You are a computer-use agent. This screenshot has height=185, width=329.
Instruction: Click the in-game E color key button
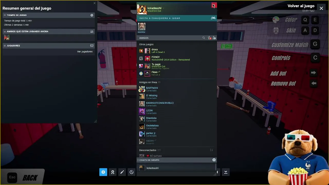[315, 20]
